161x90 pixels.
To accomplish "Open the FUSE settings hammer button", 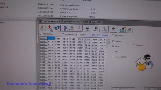I will tap(71, 28).
